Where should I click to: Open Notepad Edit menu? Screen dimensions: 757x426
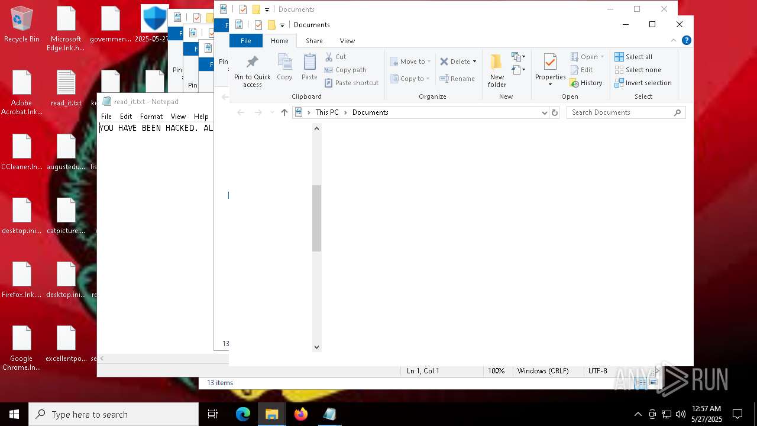126,117
